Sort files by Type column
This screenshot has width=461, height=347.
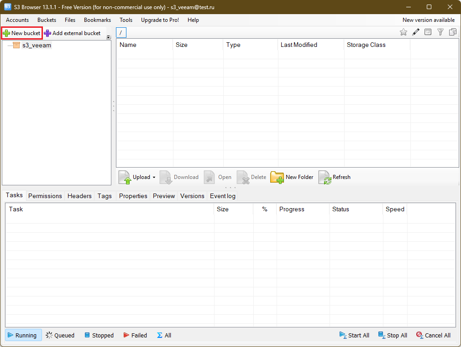point(251,45)
